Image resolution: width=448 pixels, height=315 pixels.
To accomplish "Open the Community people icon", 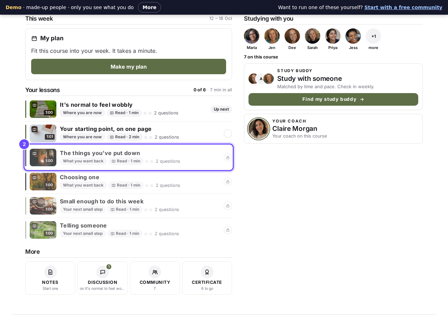I will click(x=155, y=272).
